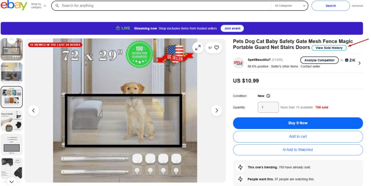Click the ZIK logo icon
Viewport: 371px width, 186px height.
point(347,60)
